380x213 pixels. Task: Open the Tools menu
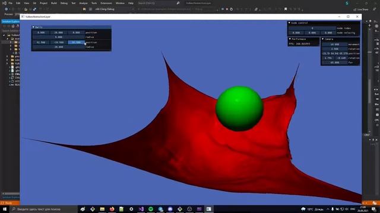click(94, 3)
